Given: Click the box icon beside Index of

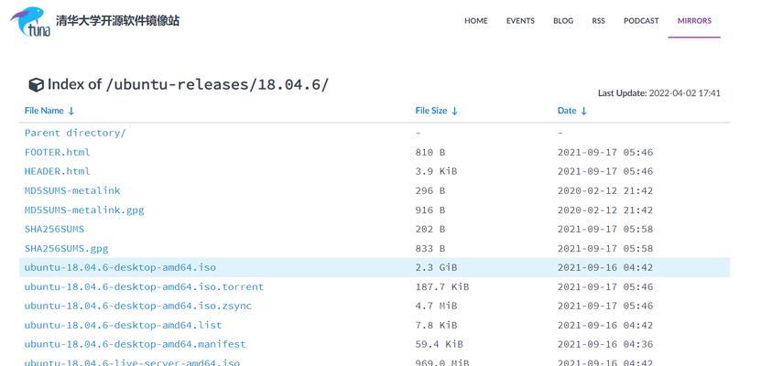Looking at the screenshot, I should [x=36, y=85].
